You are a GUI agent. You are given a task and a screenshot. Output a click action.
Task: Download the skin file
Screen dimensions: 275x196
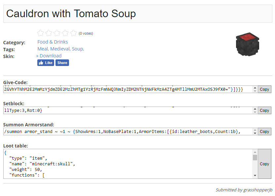click(x=50, y=56)
